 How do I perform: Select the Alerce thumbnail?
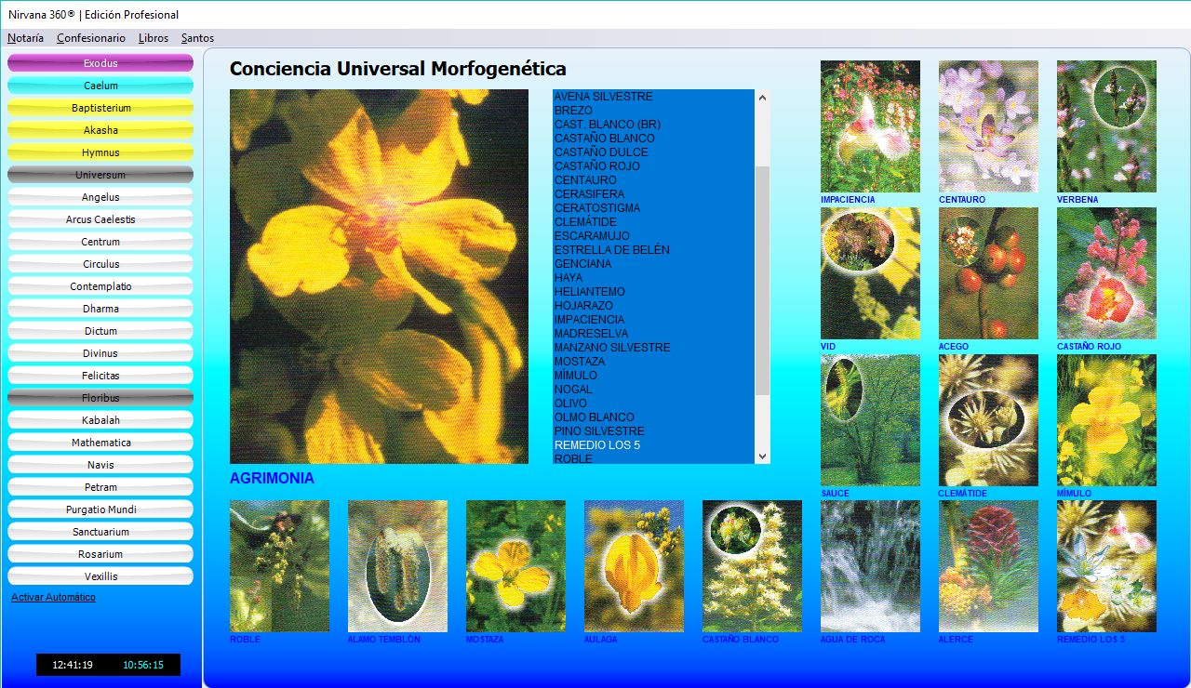point(988,566)
